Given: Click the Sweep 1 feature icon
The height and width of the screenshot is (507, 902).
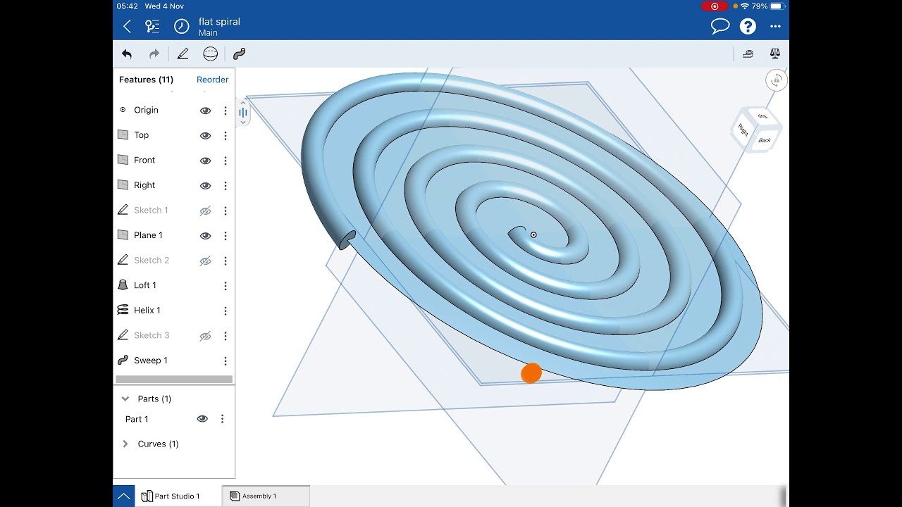Looking at the screenshot, I should (123, 360).
